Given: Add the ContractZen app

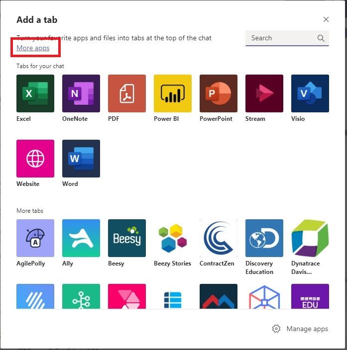Looking at the screenshot, I should tap(219, 238).
